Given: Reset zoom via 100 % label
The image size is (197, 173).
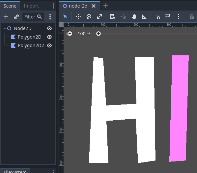Looking at the screenshot, I should click(84, 34).
